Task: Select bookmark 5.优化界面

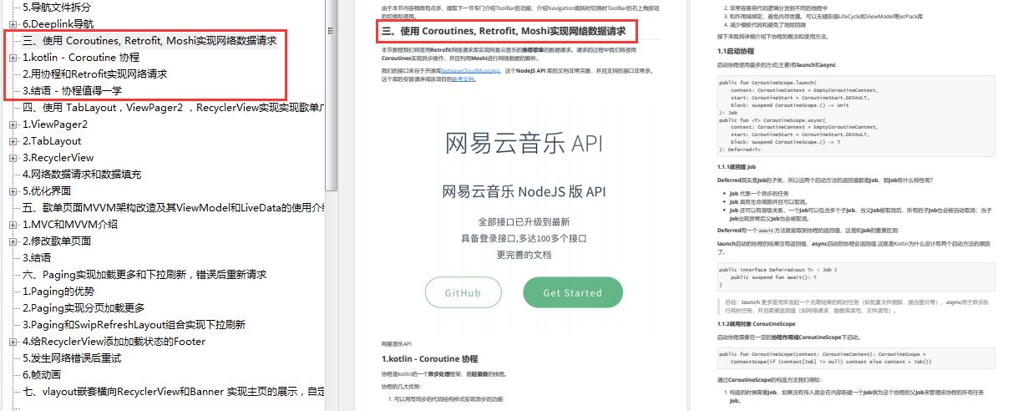Action: pos(47,191)
